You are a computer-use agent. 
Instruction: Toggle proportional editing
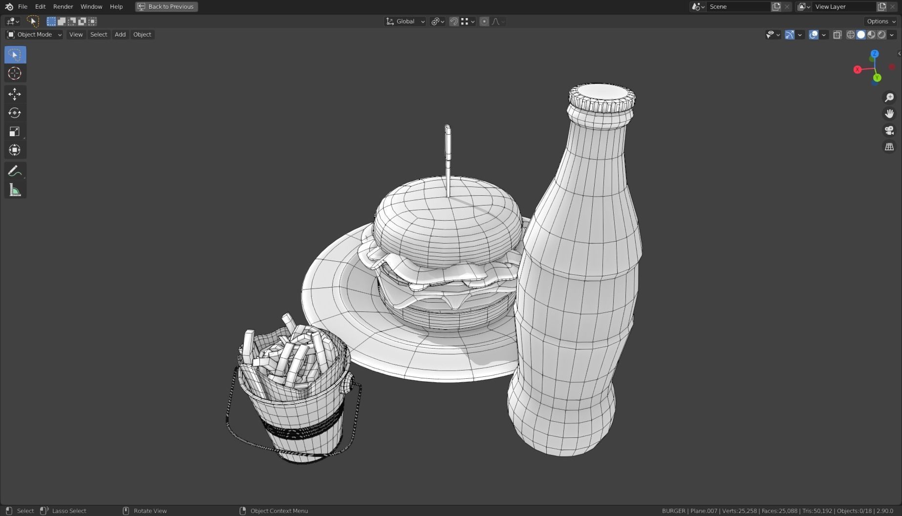484,21
